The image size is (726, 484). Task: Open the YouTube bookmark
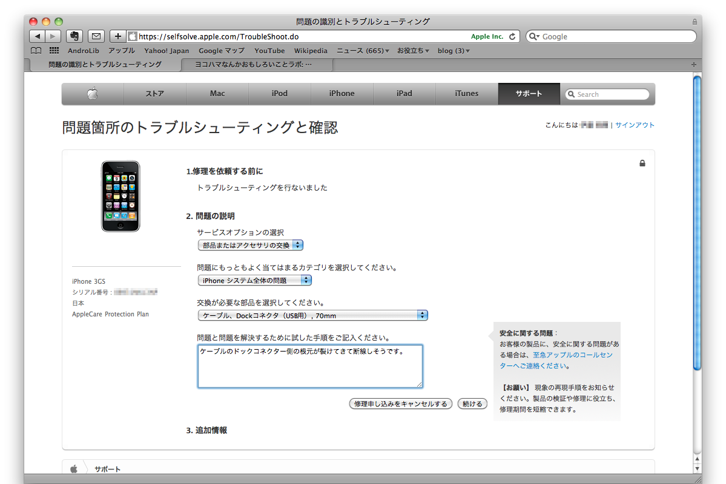pos(269,51)
